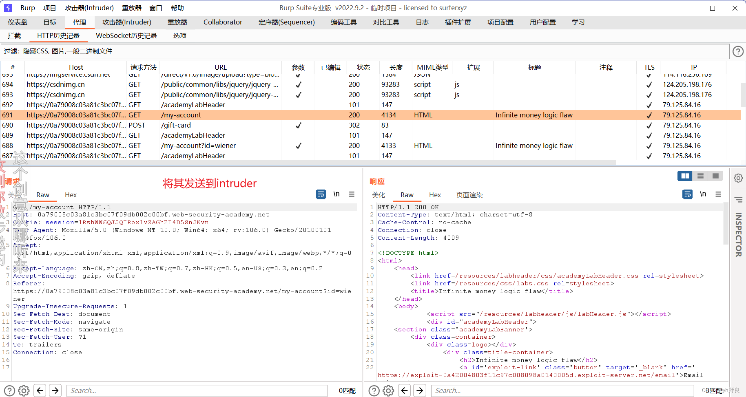Open the 重放器 menu in menu bar

pyautogui.click(x=132, y=8)
